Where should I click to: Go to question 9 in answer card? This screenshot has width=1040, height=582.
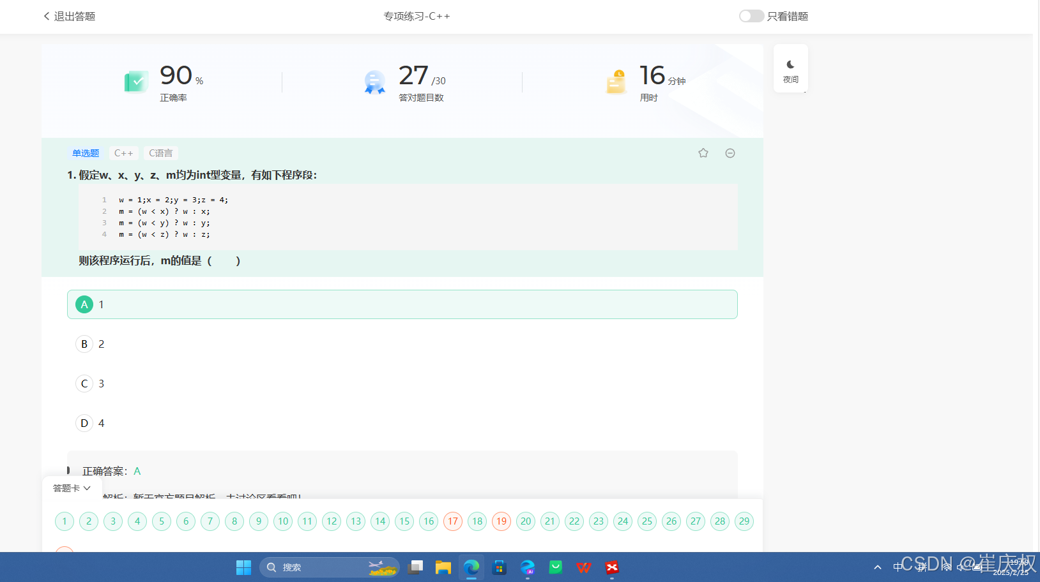[x=259, y=521]
